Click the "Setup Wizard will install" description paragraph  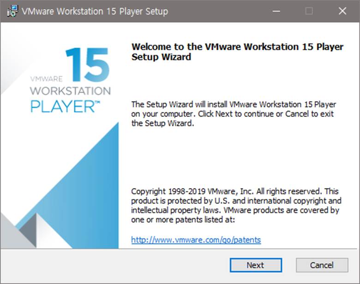[x=233, y=113]
